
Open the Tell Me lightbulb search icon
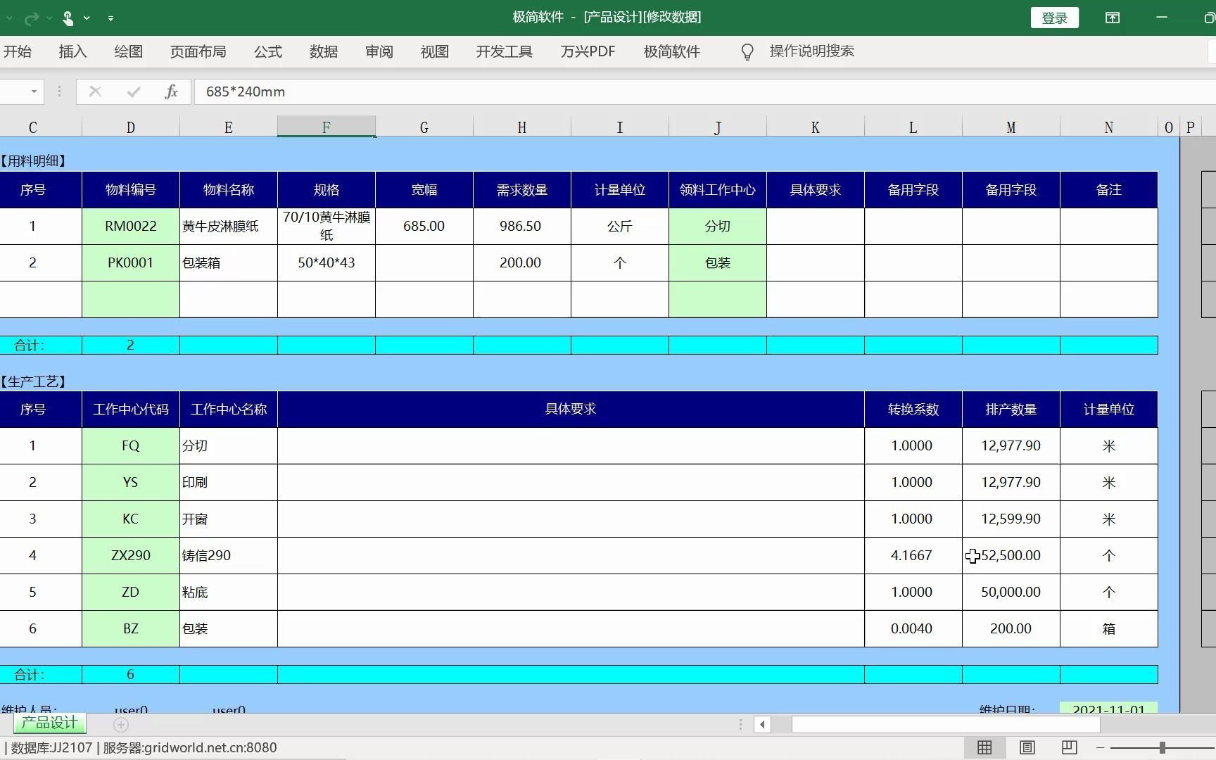pos(747,51)
